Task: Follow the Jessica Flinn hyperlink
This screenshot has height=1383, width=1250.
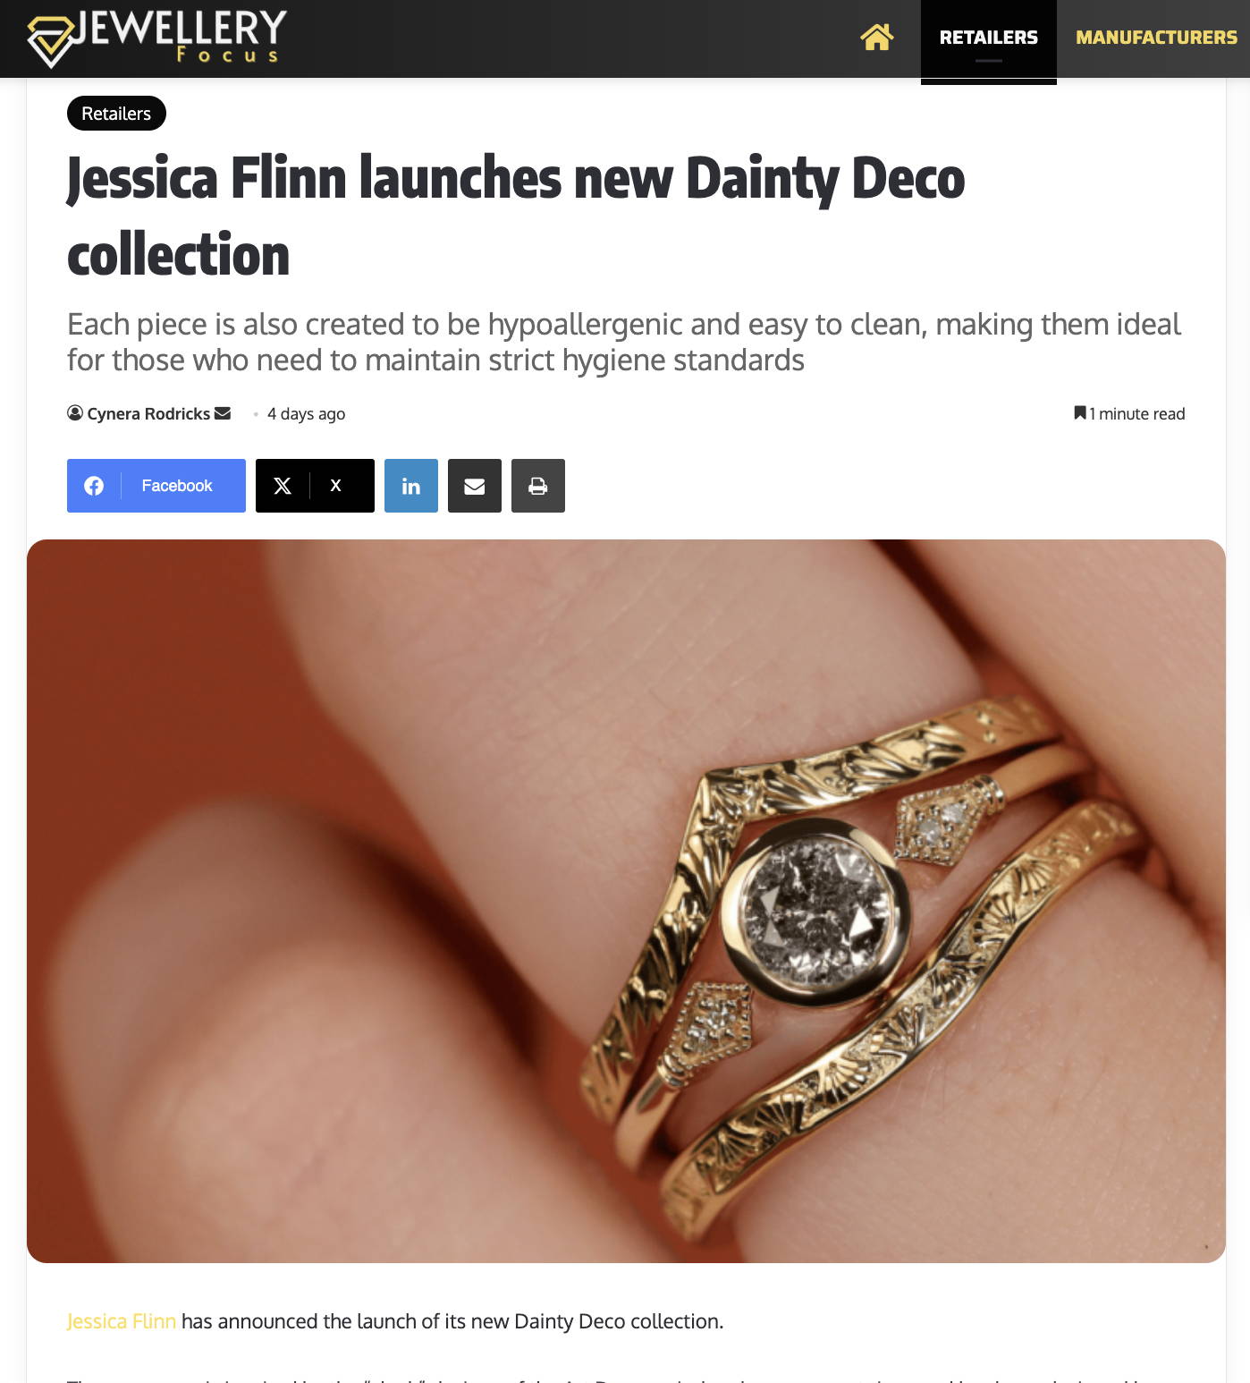Action: [x=121, y=1321]
